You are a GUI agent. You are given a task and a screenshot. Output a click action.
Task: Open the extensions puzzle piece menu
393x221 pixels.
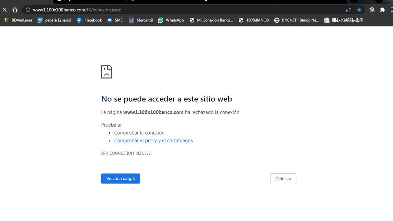coord(382,10)
